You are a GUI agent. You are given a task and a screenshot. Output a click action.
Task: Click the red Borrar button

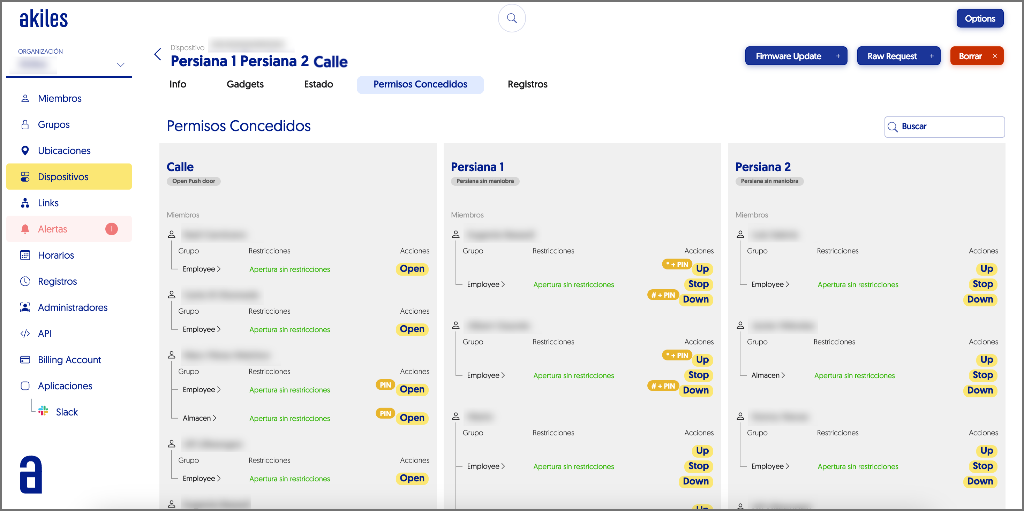976,56
